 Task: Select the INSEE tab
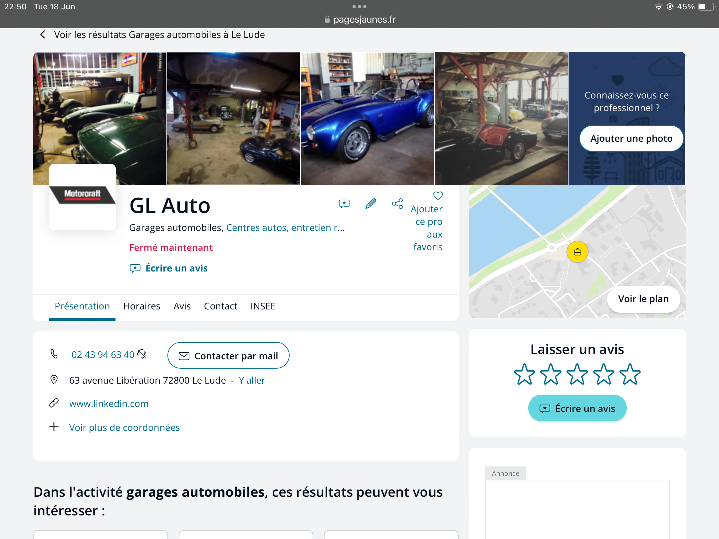click(263, 306)
